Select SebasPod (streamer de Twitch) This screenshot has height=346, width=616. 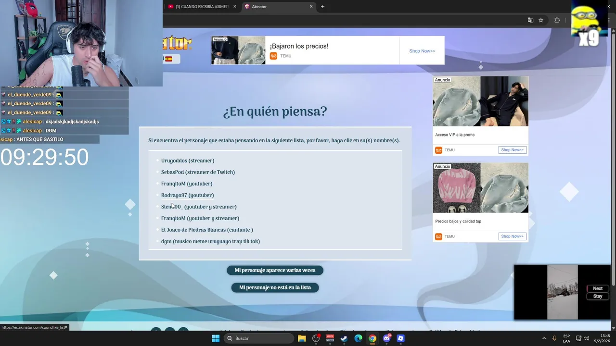click(x=198, y=172)
